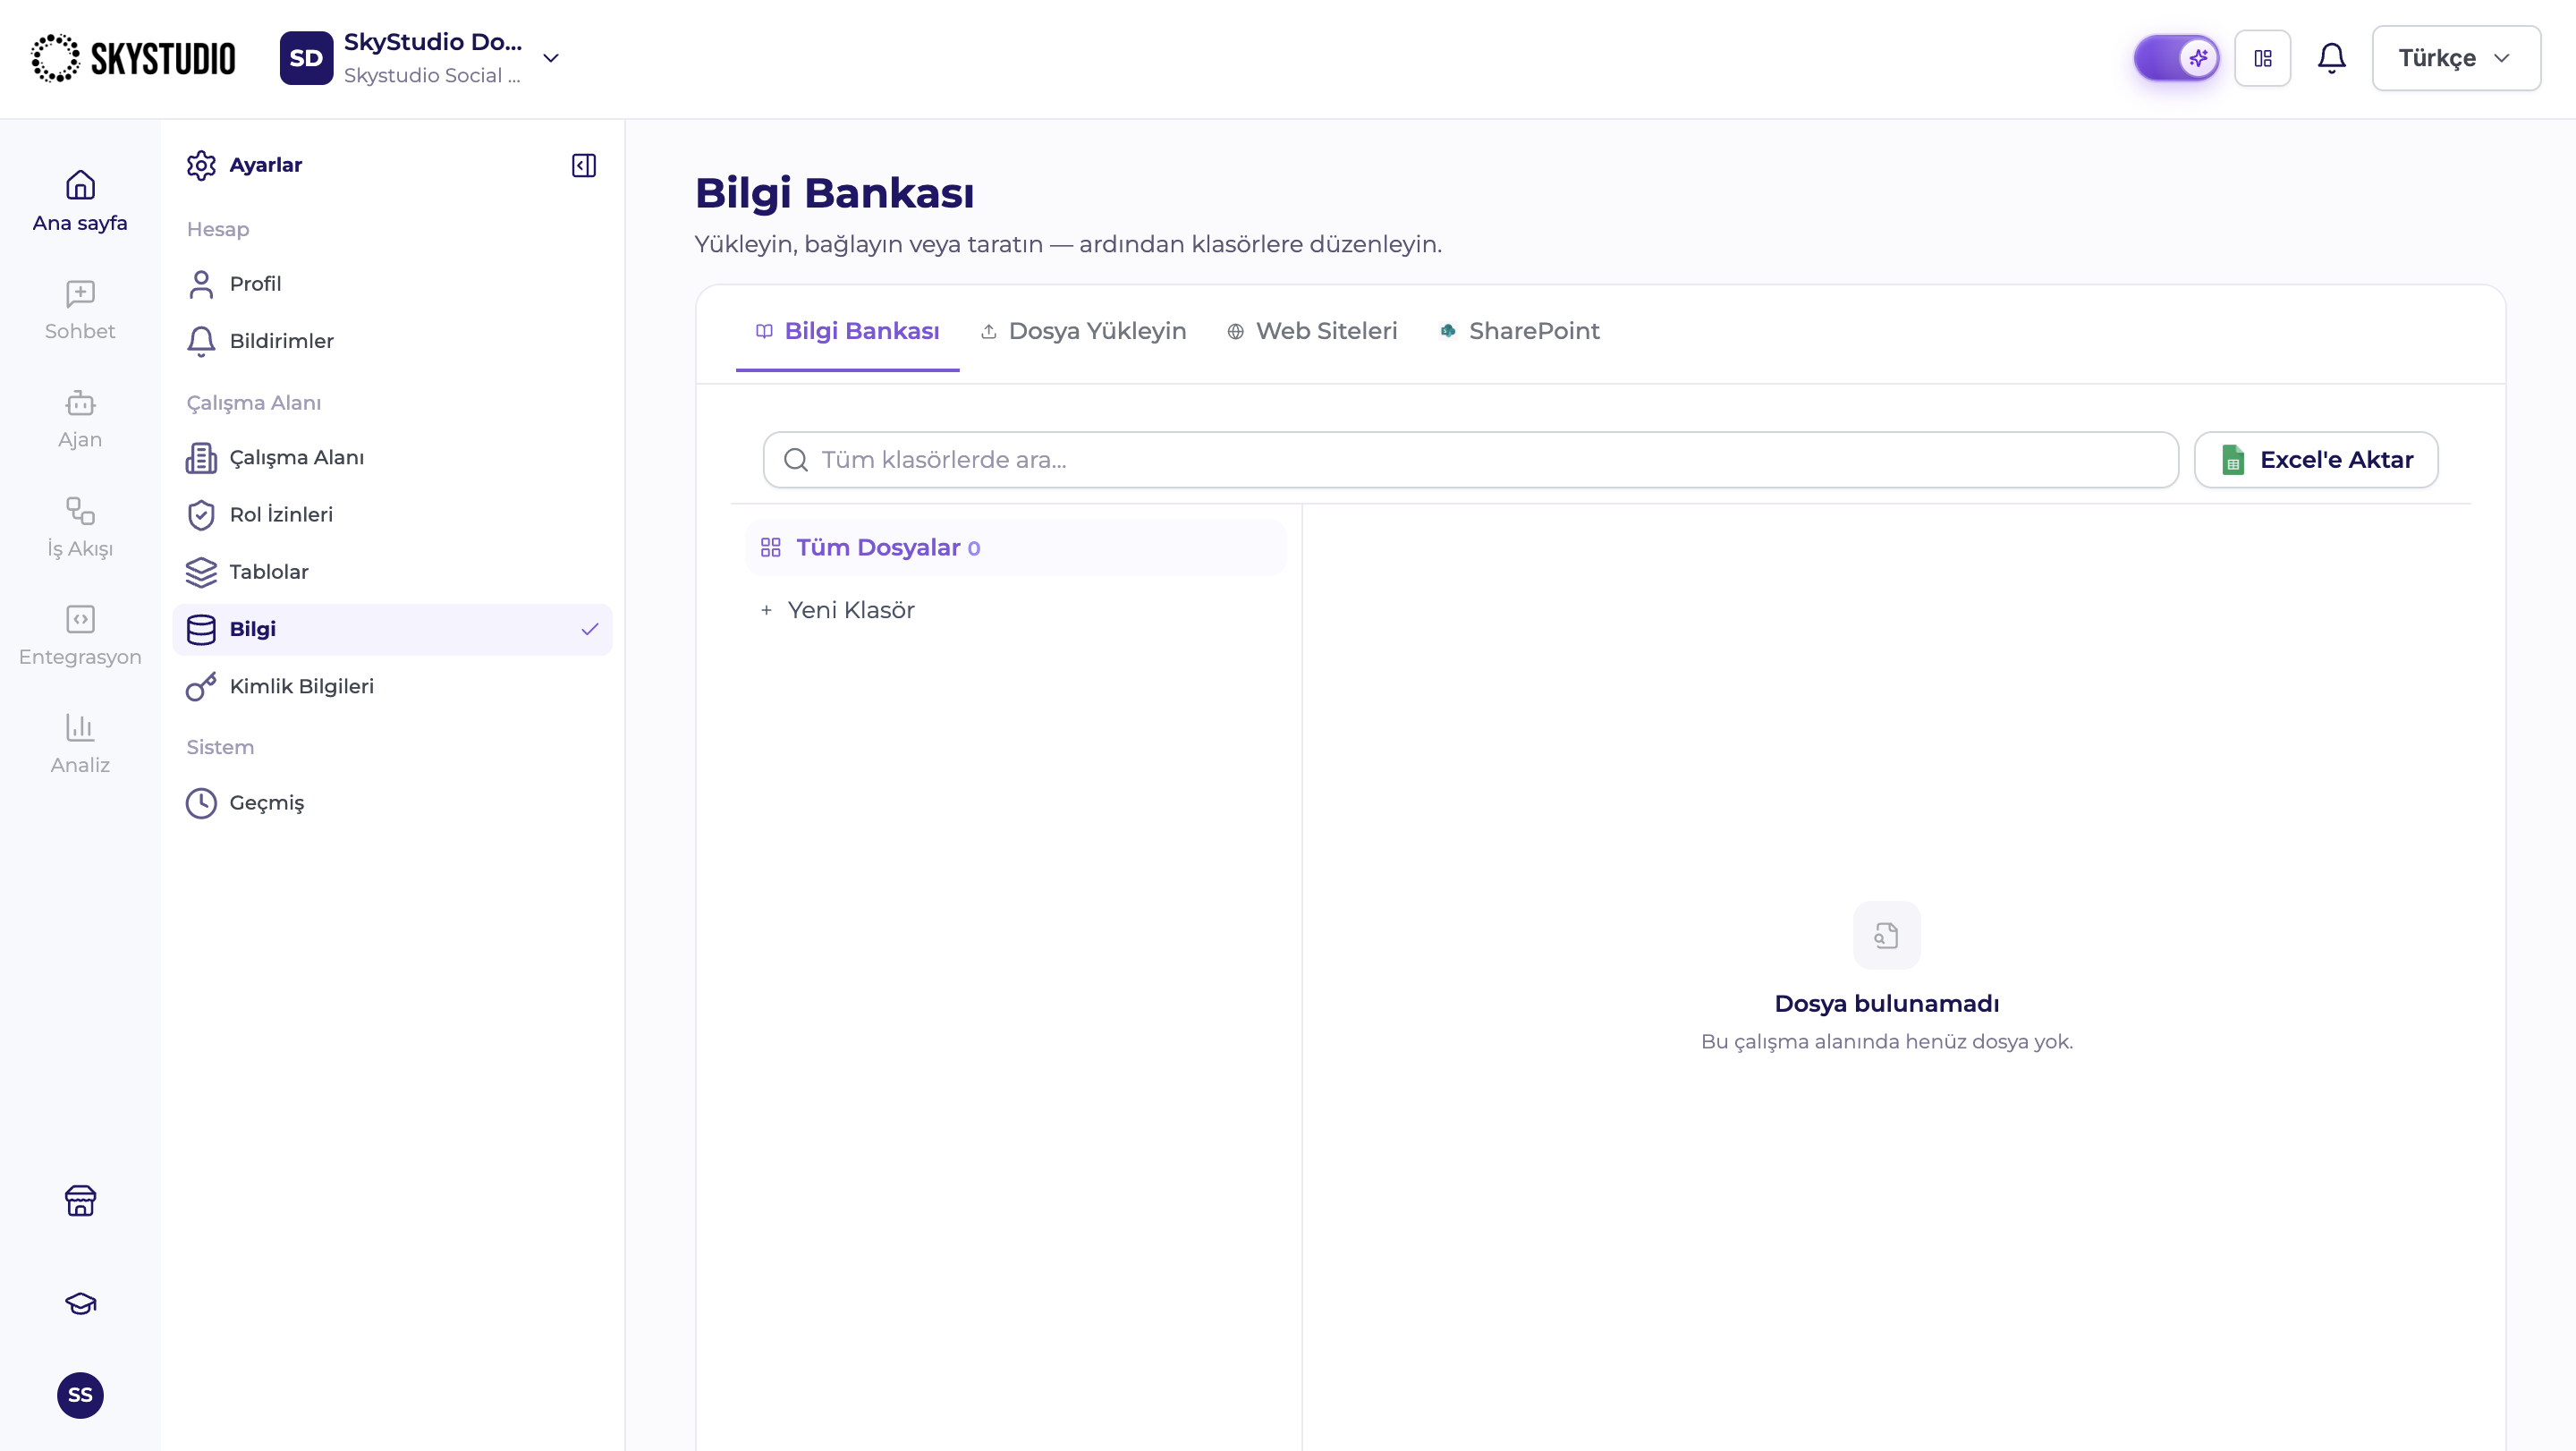Click the Excel sheet icon
This screenshot has height=1451, width=2576.
2233,460
